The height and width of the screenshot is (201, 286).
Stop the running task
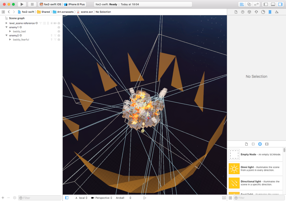(x=32, y=4)
